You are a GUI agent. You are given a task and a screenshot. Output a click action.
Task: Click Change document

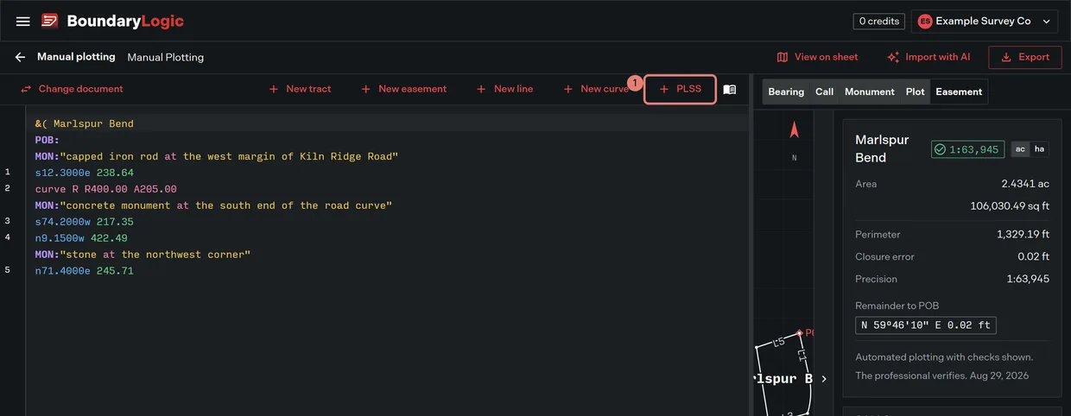tap(72, 89)
